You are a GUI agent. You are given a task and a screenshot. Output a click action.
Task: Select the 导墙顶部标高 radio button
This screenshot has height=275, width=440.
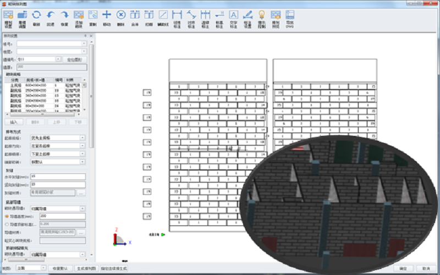(7, 224)
